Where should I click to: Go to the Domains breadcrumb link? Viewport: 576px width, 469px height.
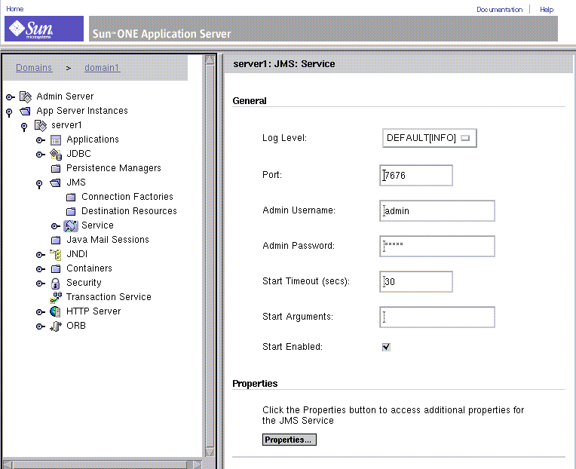(x=34, y=68)
